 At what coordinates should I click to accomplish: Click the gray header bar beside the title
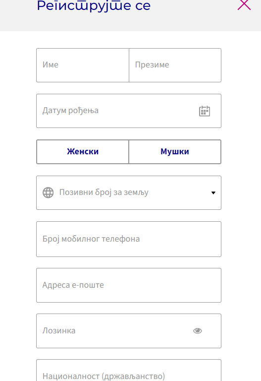point(194,15)
